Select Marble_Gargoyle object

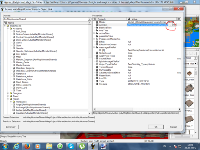click(x=36, y=60)
